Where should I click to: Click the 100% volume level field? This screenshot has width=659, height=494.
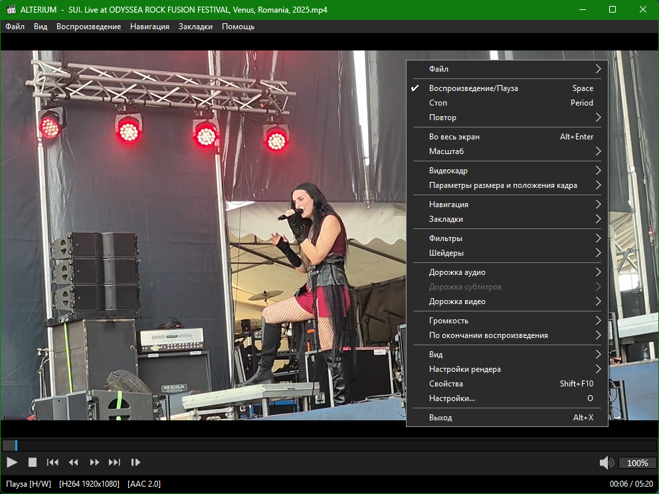[638, 463]
